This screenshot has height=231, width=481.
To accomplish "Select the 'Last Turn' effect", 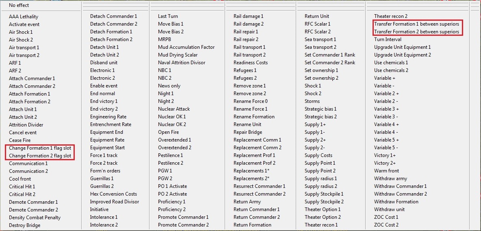I will coord(168,16).
